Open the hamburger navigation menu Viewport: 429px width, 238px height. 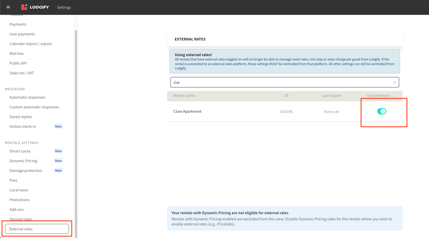coord(8,7)
